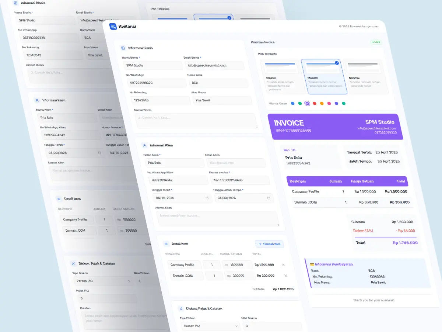Click the credit card icon beside Informasi Pembayaran
The image size is (442, 332).
(312, 264)
